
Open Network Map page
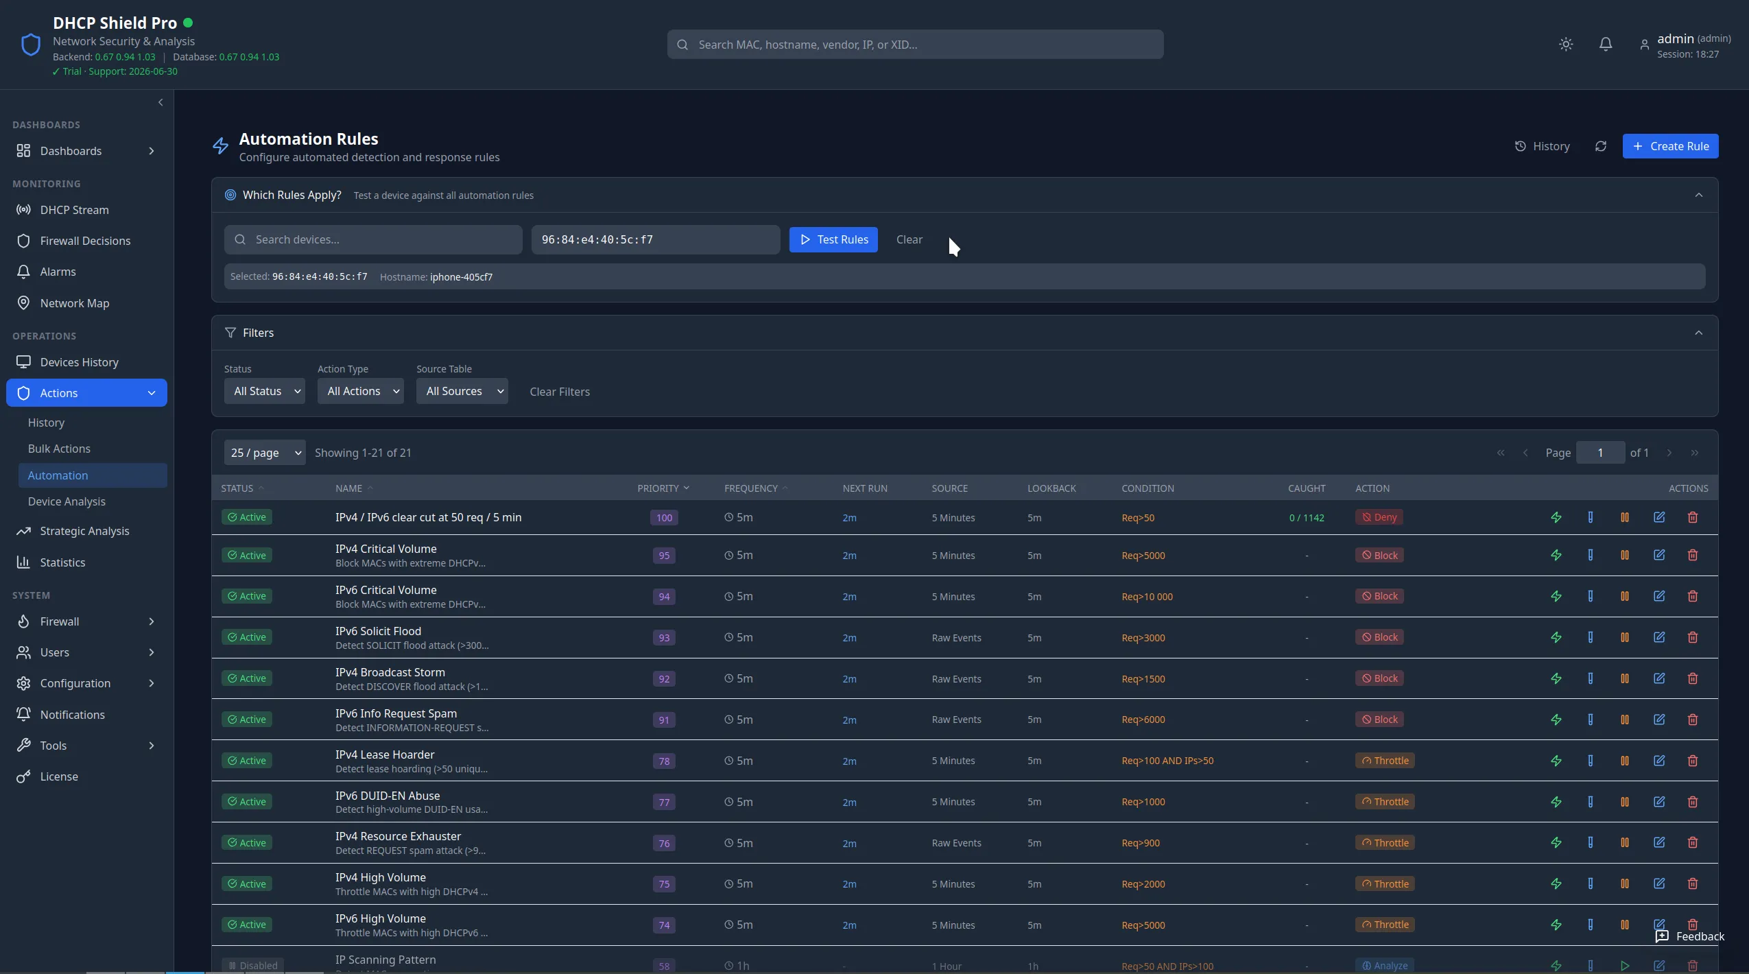pos(86,303)
